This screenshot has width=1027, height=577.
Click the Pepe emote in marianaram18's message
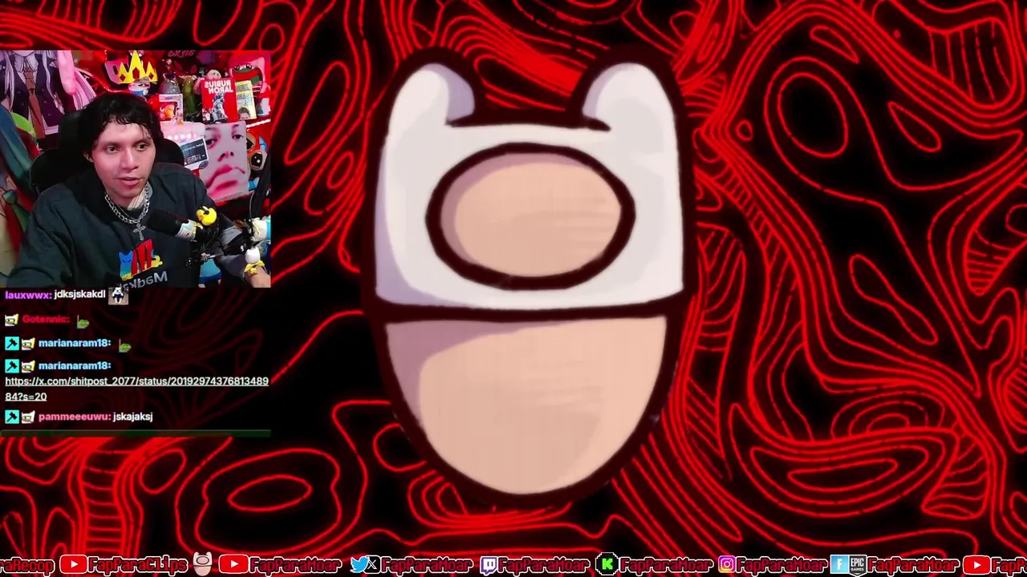pos(124,346)
